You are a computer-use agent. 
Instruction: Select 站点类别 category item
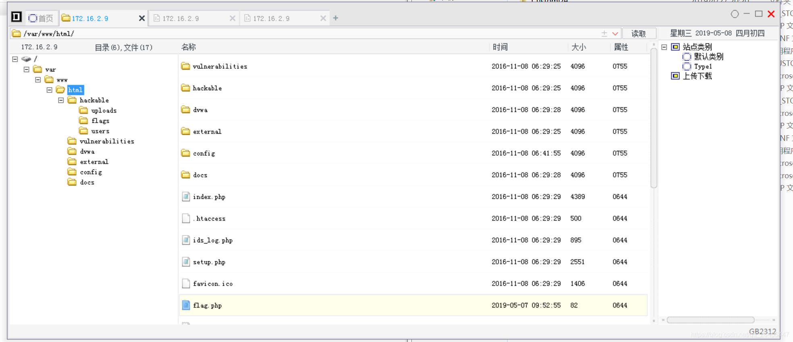[x=697, y=47]
